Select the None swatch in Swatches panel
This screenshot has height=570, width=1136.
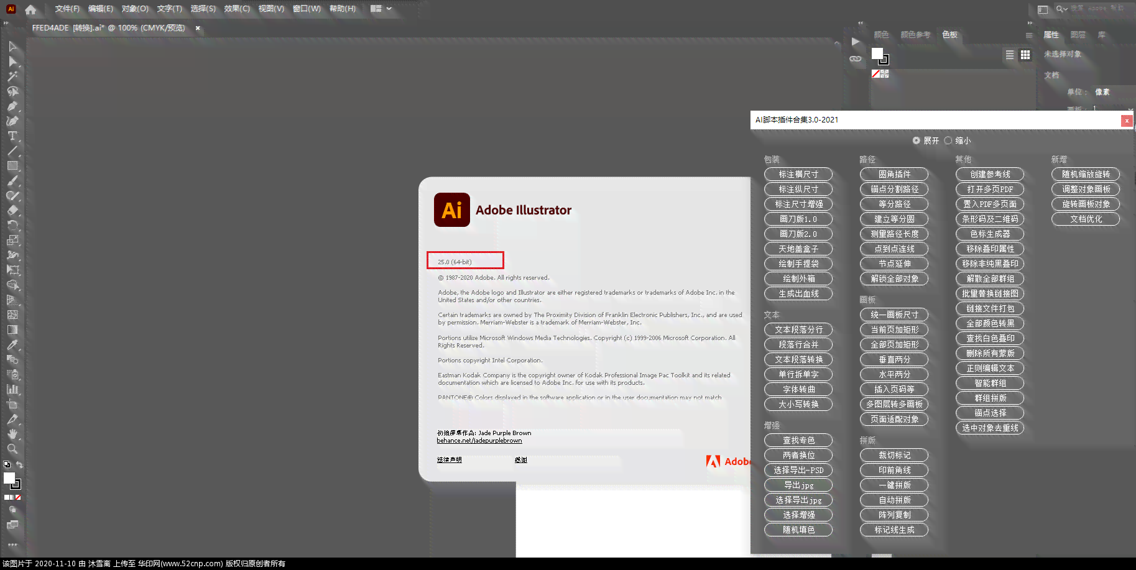875,73
